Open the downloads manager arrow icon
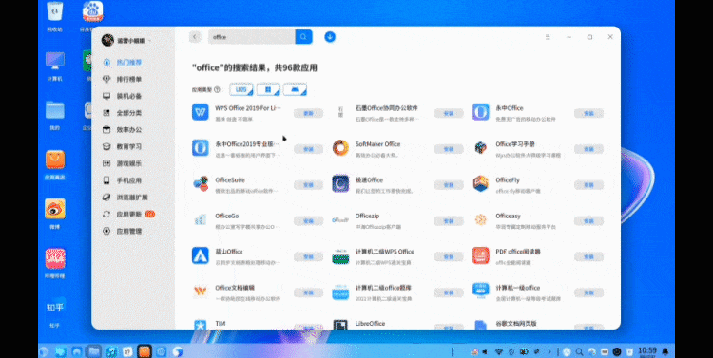This screenshot has width=713, height=358. [330, 37]
